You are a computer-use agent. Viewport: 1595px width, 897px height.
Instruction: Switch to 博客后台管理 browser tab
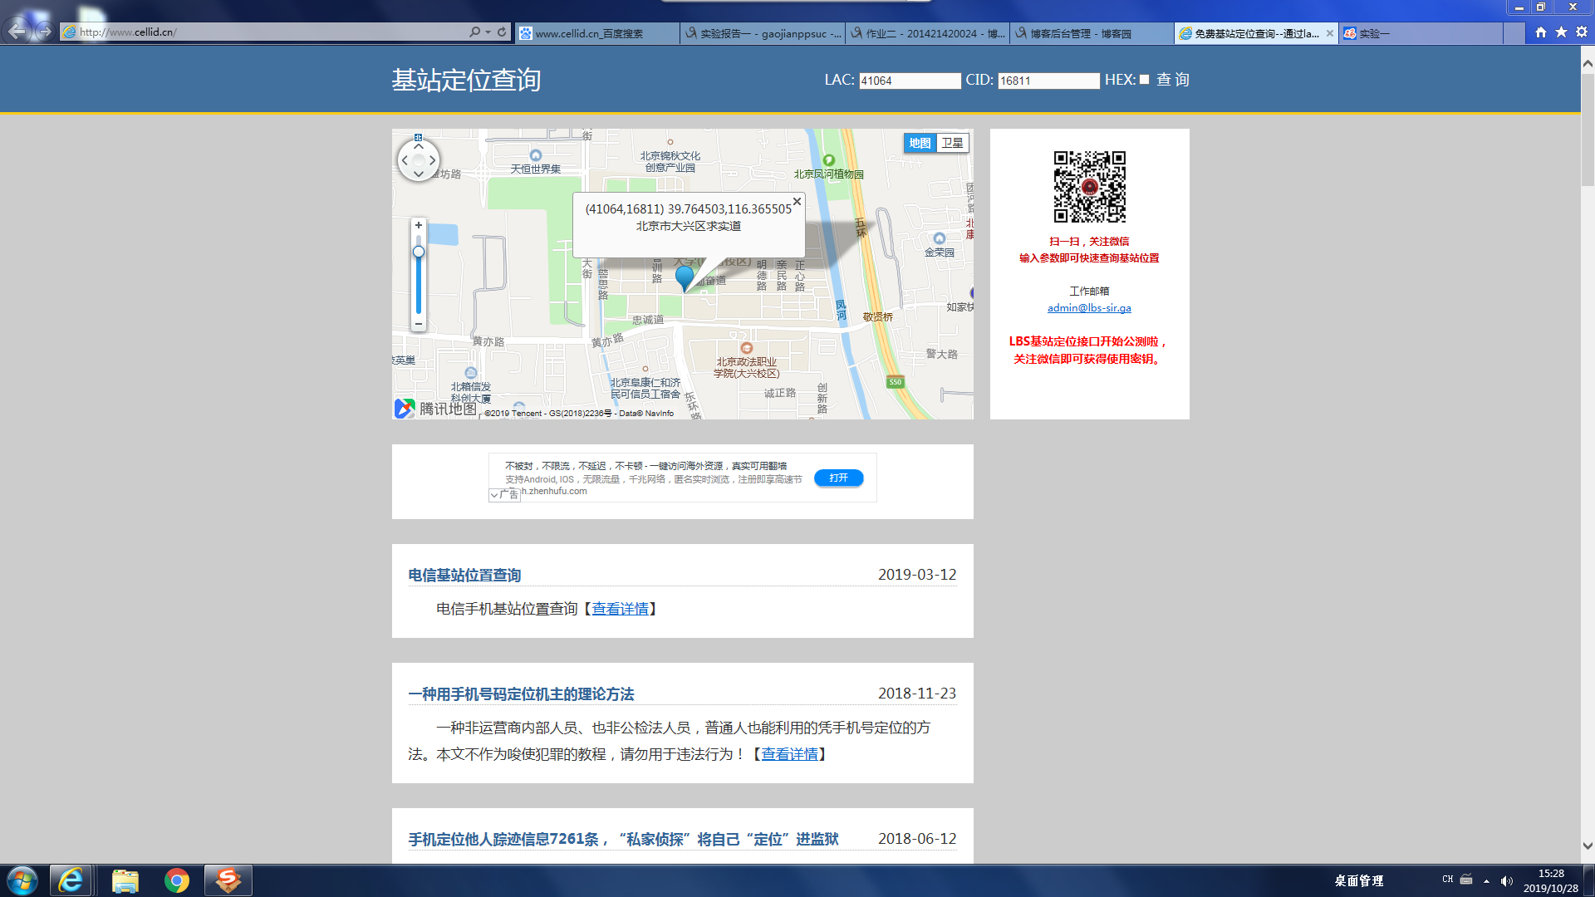[x=1080, y=33]
